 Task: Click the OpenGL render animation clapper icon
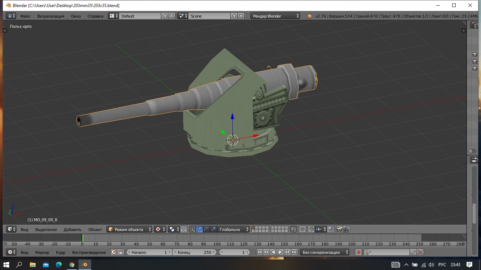pos(346,229)
